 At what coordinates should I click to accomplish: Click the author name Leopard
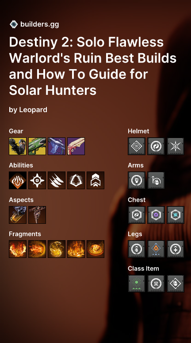click(33, 109)
